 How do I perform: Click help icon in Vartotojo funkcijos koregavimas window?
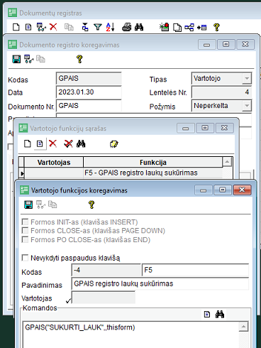(x=91, y=205)
